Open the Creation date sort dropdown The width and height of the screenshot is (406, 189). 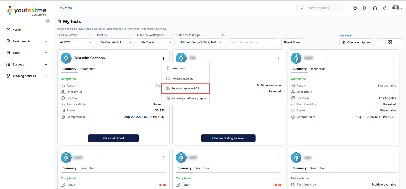[115, 42]
